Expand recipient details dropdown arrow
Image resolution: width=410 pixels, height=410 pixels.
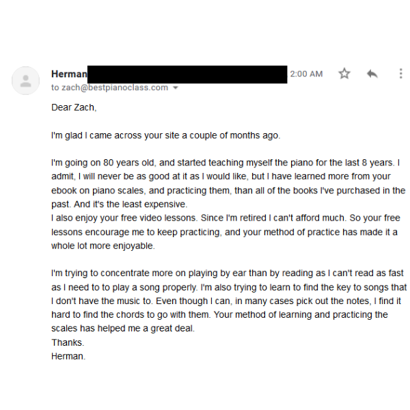click(176, 88)
